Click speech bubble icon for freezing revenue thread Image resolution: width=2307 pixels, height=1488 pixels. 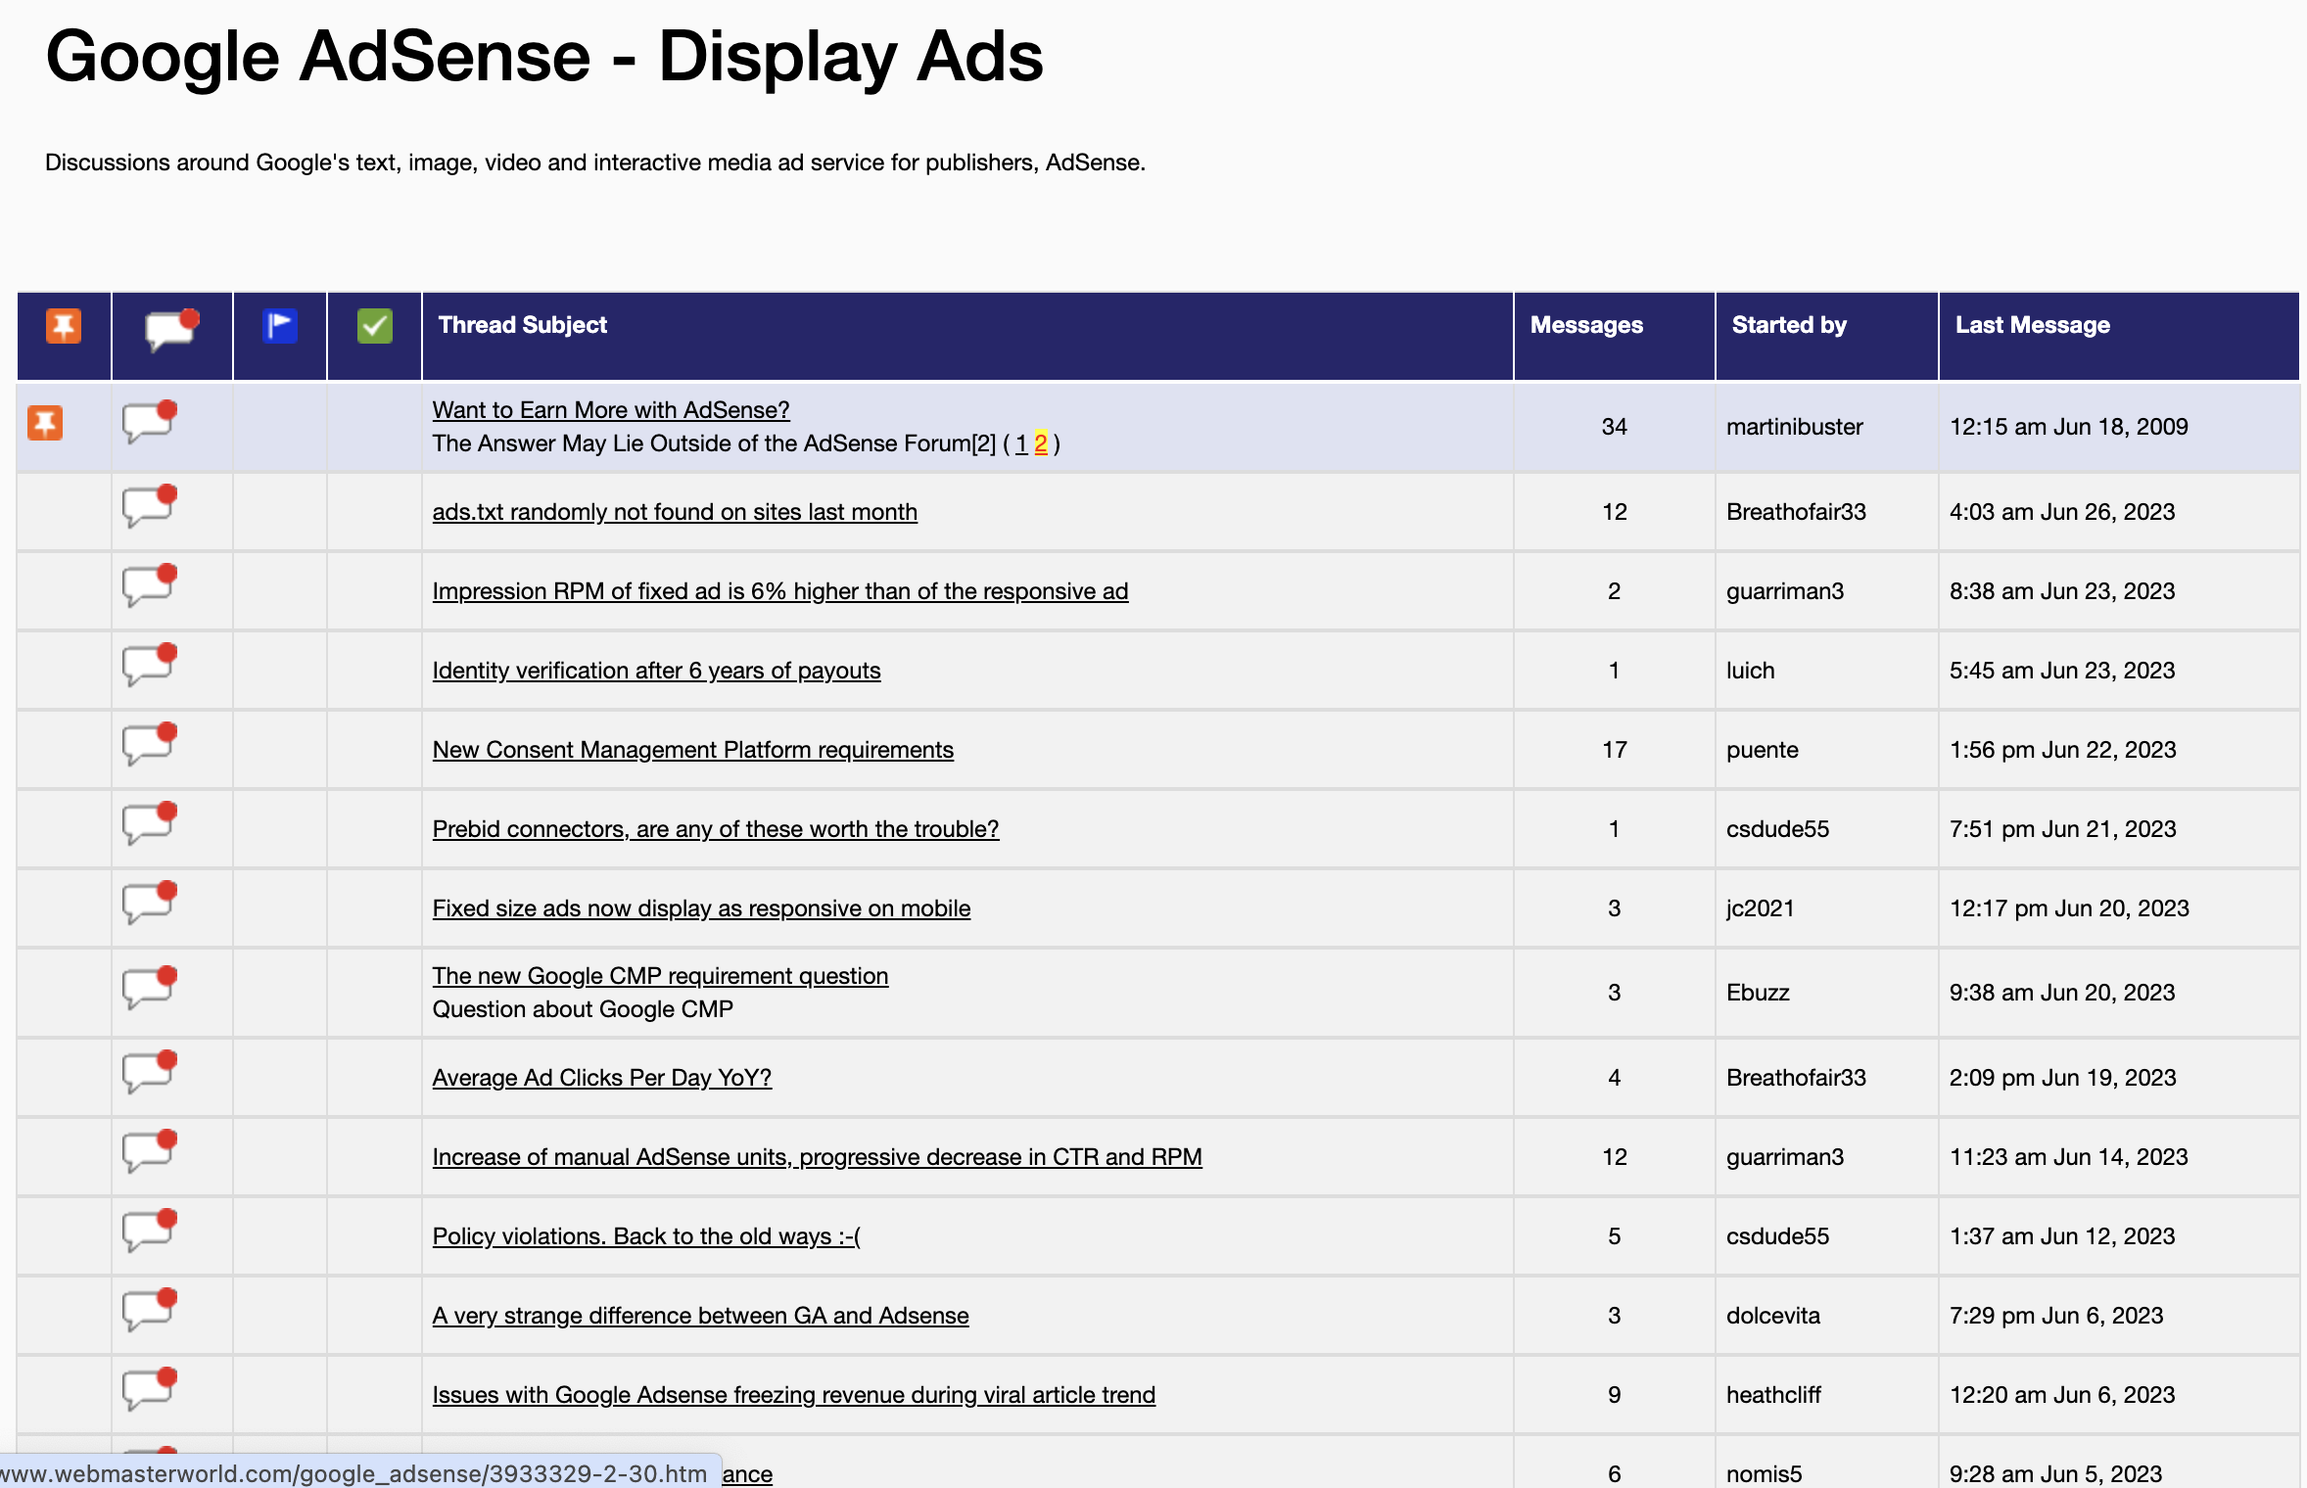click(150, 1389)
